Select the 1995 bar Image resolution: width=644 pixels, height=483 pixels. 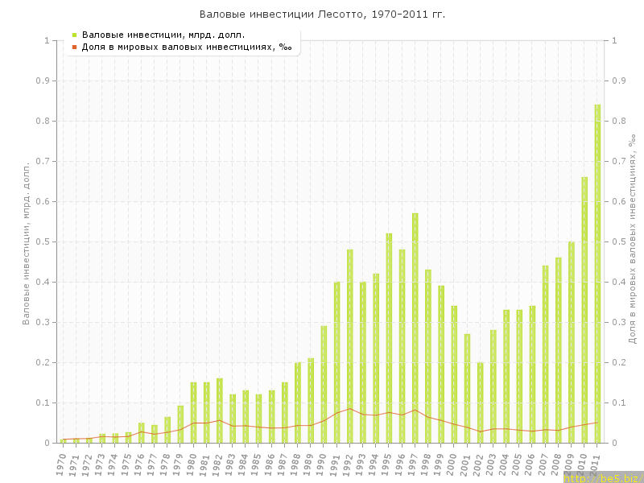pos(389,338)
